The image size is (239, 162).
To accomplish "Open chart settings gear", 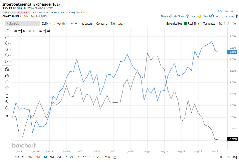I will 221,23.
